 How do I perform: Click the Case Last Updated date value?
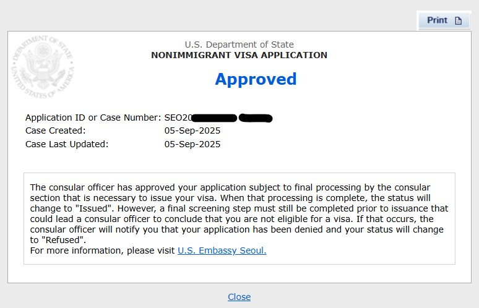[x=192, y=144]
